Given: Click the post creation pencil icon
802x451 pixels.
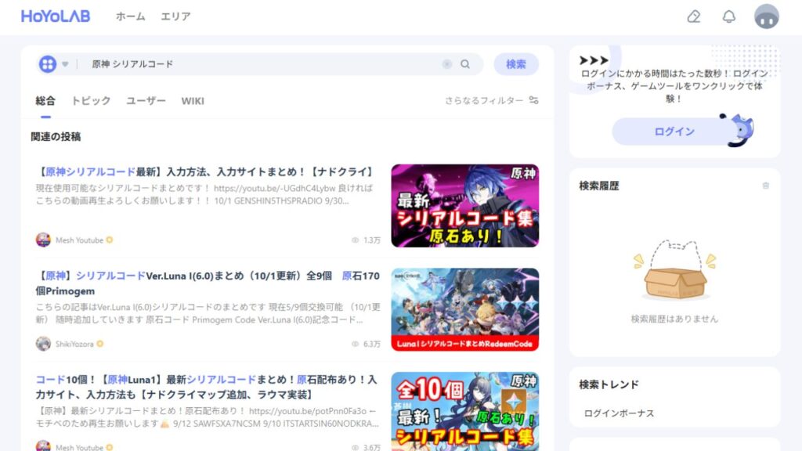Looking at the screenshot, I should [692, 16].
